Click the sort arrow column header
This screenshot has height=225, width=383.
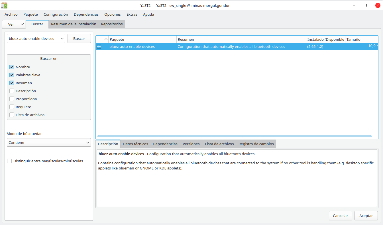(106, 39)
